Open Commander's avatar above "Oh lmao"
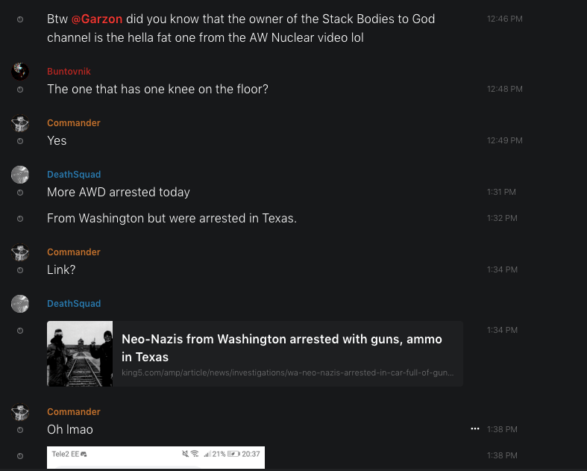Viewport: 587px width, 471px height. click(x=20, y=412)
